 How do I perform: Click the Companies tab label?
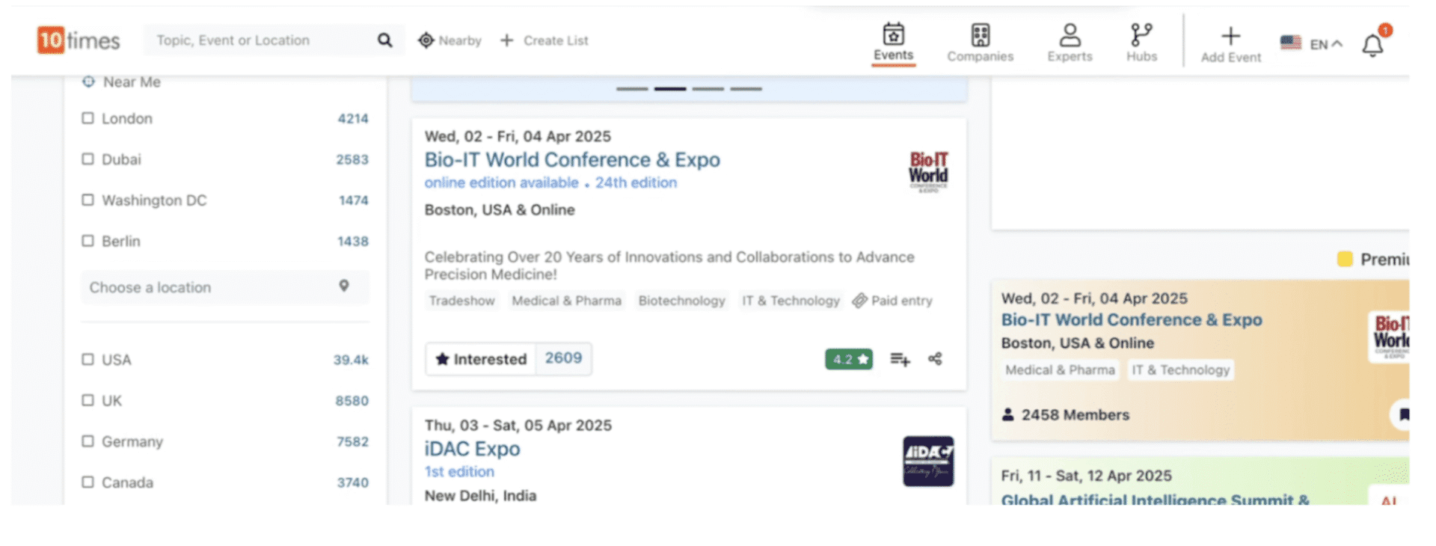981,56
